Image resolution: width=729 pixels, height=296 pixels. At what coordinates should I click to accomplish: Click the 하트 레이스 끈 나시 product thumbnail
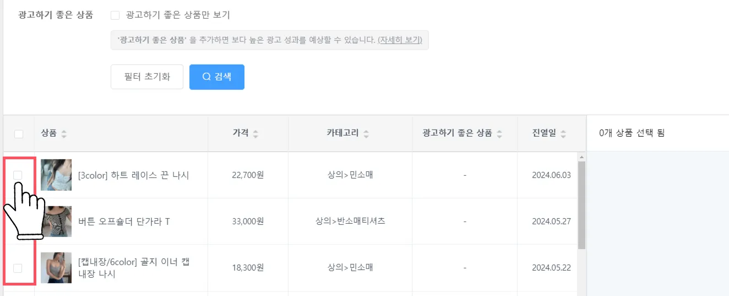56,175
